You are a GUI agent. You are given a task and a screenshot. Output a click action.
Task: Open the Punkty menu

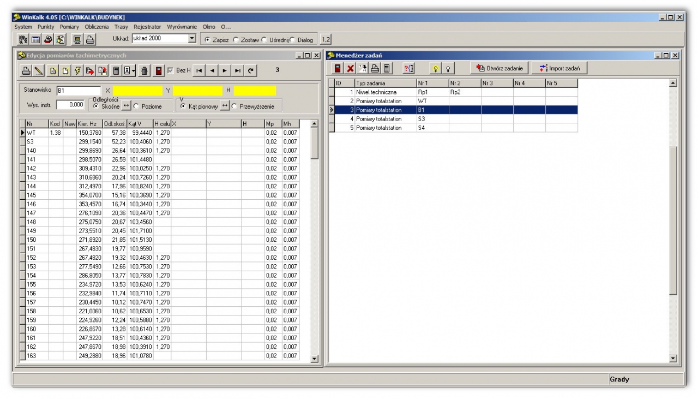47,27
